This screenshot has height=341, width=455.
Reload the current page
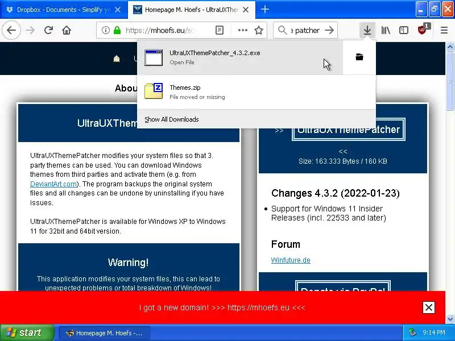[x=48, y=30]
